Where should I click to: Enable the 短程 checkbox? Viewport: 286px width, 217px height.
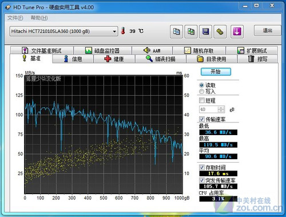[x=201, y=100]
